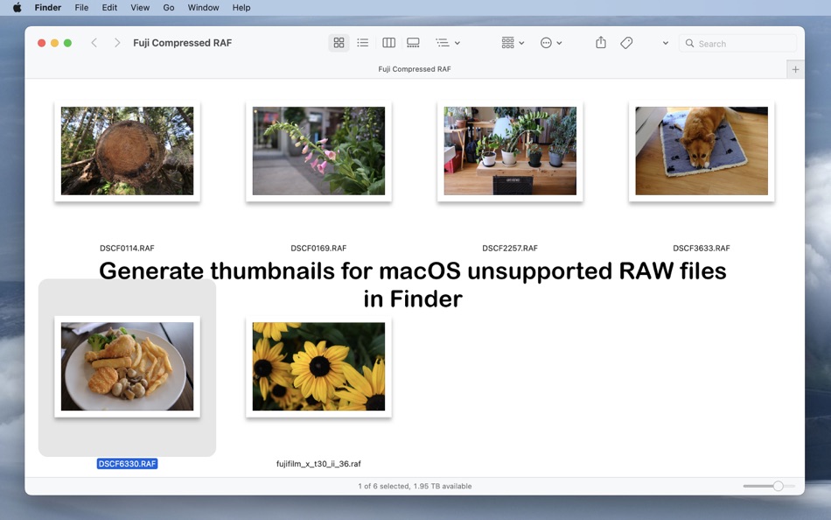Click the magnifying glass in the Search field
Screen dimensions: 831x520
pyautogui.click(x=690, y=43)
